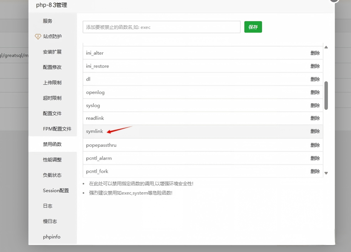Viewport: 351px width, 252px height.
Task: Click the pcntl_fork function name
Action: (97, 171)
